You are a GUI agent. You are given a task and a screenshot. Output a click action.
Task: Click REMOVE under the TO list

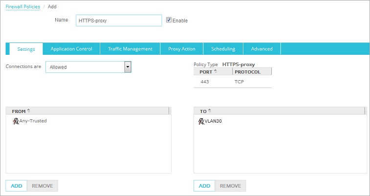pos(230,186)
